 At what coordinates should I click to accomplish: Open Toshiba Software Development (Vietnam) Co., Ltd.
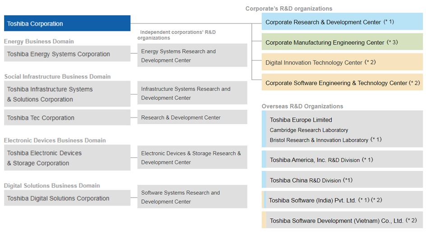click(x=343, y=221)
